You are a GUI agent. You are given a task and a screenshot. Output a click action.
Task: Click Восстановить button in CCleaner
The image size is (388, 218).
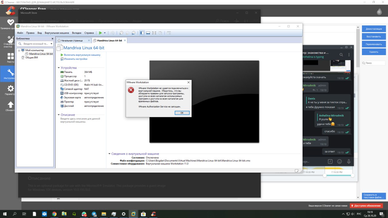click(x=373, y=36)
